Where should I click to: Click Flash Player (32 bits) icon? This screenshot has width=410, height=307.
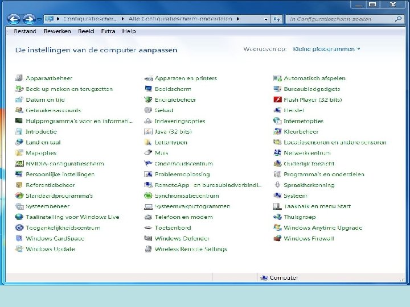(277, 99)
